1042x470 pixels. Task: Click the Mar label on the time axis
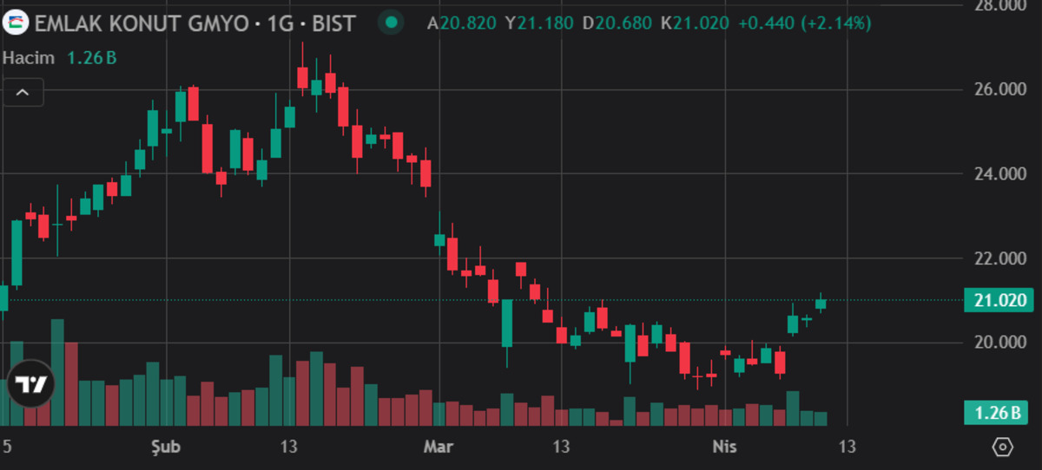tap(438, 447)
